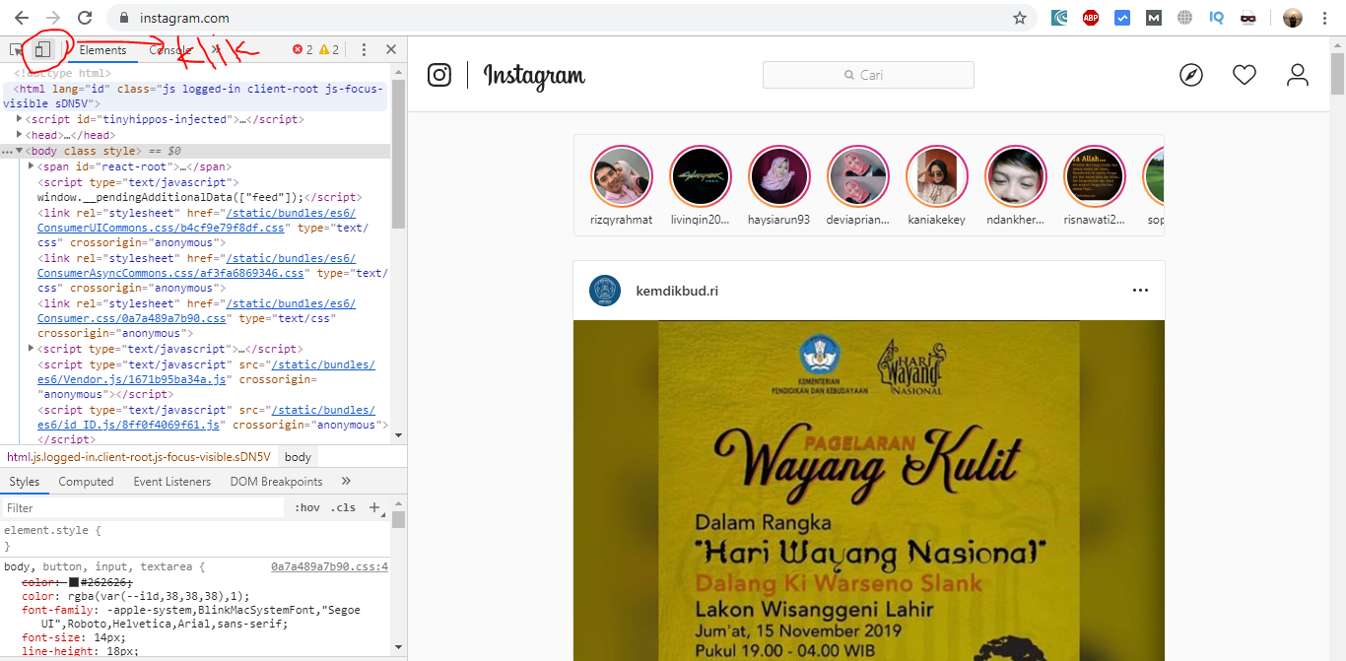Click the yellow warning count icon
This screenshot has width=1346, height=661.
click(324, 49)
